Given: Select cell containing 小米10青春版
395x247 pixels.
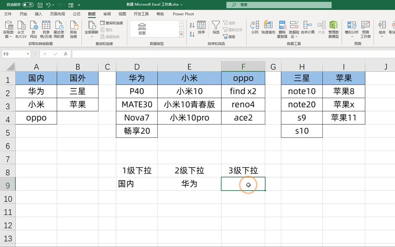Looking at the screenshot, I should pyautogui.click(x=189, y=105).
